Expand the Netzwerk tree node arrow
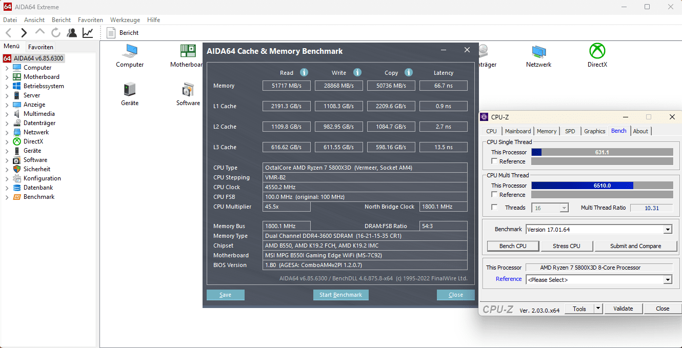Viewport: 682px width, 348px height. [x=7, y=132]
